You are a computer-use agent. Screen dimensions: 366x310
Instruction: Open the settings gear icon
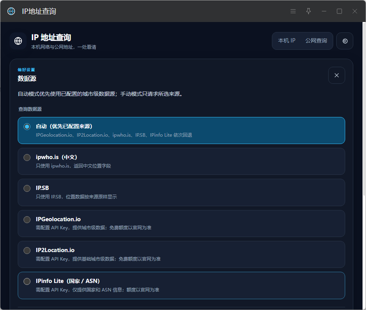tap(345, 41)
